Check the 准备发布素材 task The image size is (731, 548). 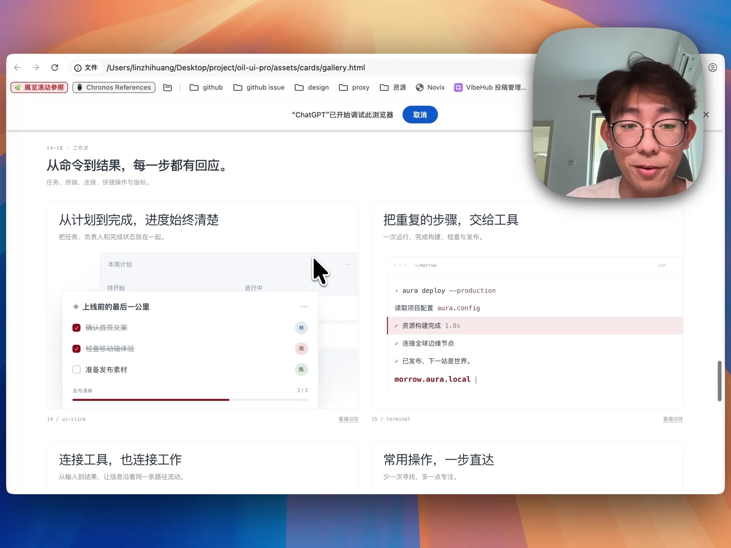click(x=76, y=369)
